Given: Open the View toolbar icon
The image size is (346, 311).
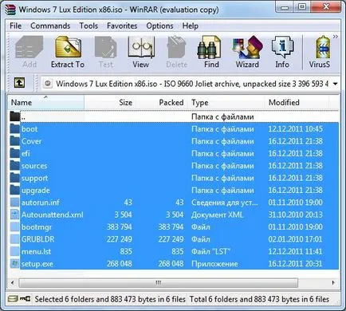Looking at the screenshot, I should pos(141,48).
